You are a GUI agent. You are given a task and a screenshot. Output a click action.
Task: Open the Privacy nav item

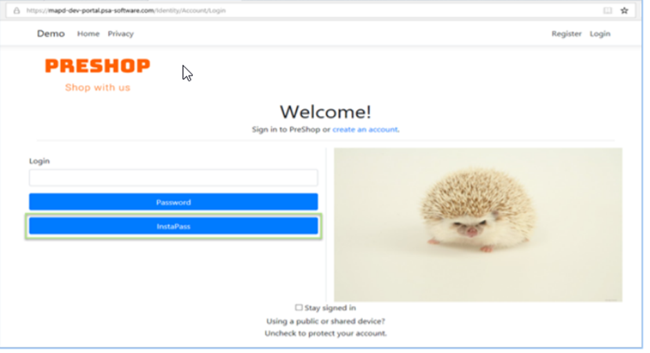pos(120,34)
